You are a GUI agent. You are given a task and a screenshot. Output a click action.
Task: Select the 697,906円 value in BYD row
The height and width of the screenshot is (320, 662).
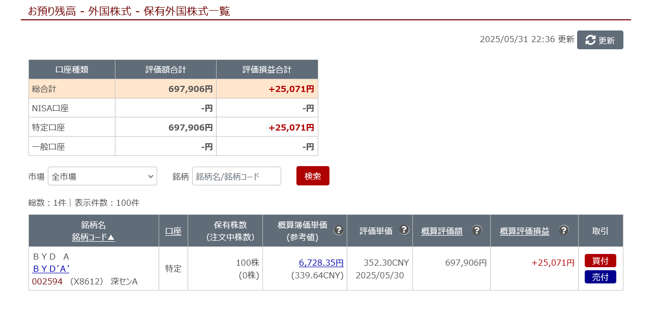point(466,263)
